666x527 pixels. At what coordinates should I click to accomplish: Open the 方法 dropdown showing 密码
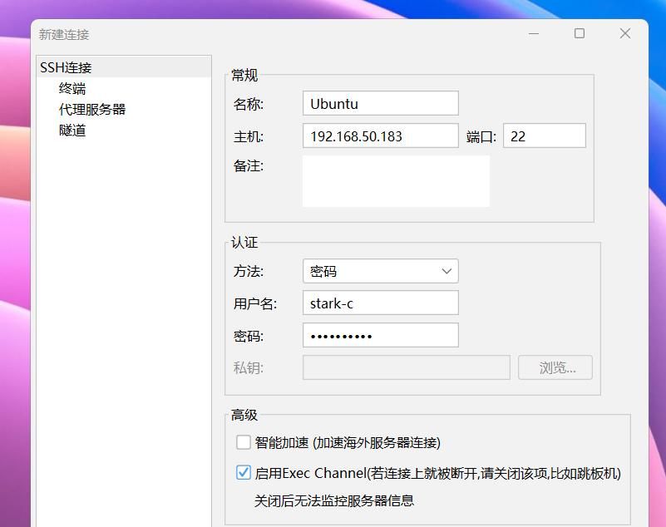click(381, 271)
